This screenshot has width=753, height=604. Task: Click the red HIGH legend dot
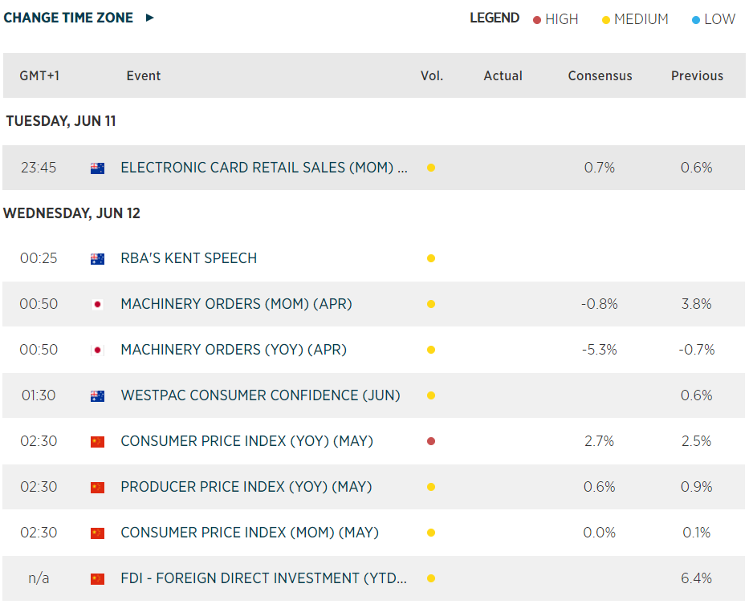click(x=537, y=20)
